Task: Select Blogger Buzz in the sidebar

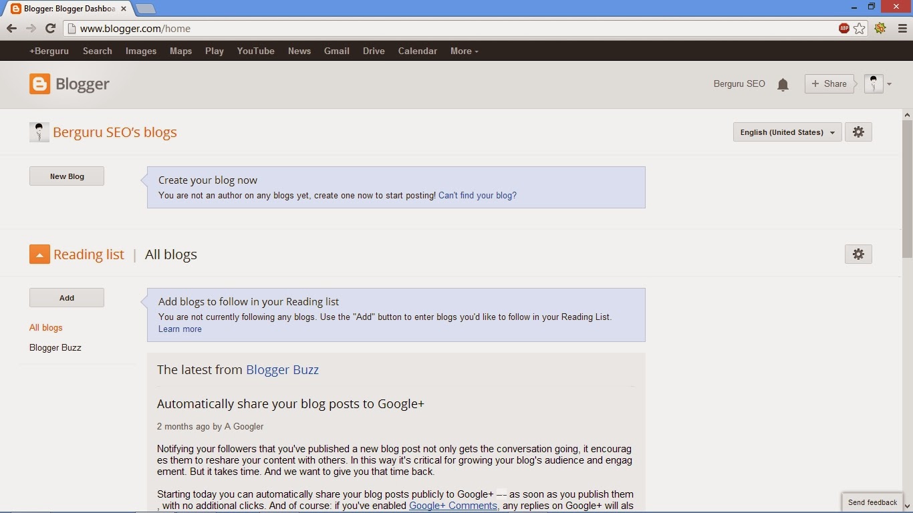Action: click(x=55, y=348)
